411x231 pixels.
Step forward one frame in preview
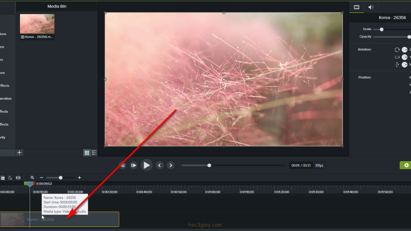point(134,165)
